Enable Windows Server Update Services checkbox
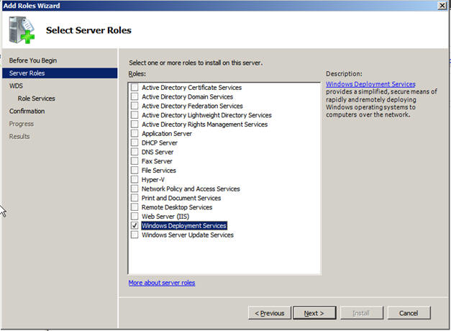The height and width of the screenshot is (331, 451). pyautogui.click(x=135, y=235)
